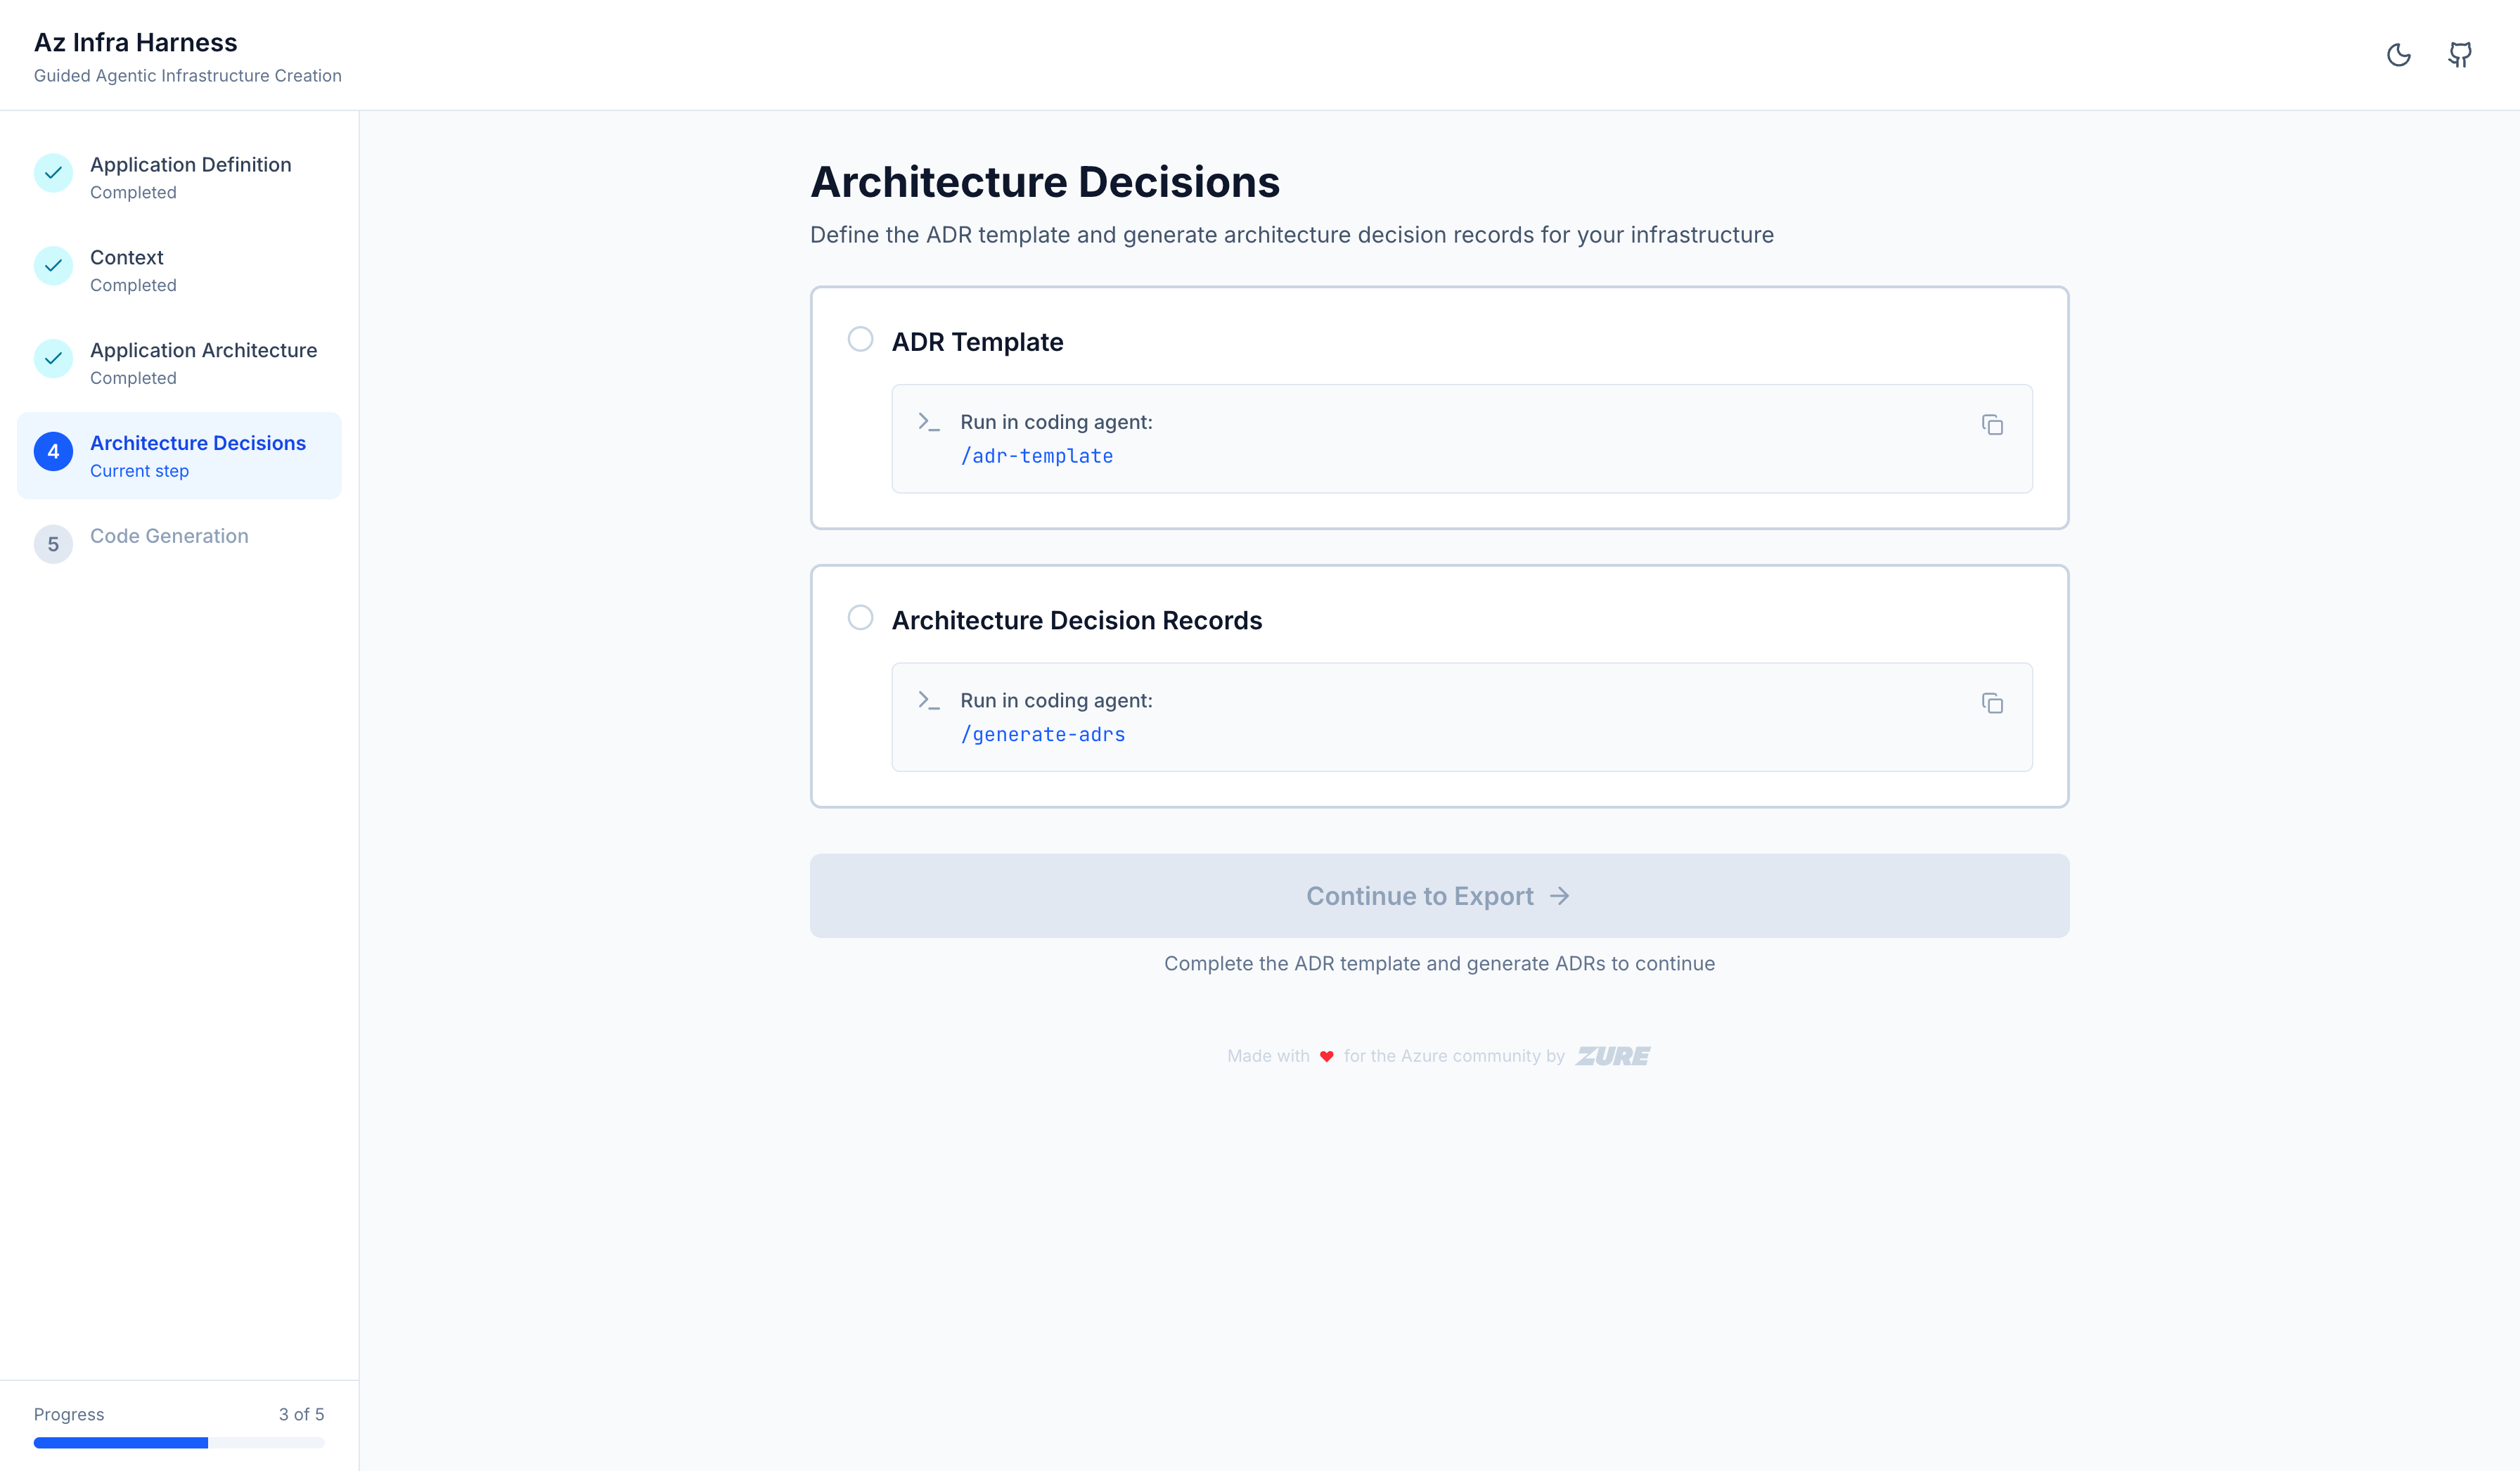Toggle dark mode with the moon icon

click(x=2399, y=55)
